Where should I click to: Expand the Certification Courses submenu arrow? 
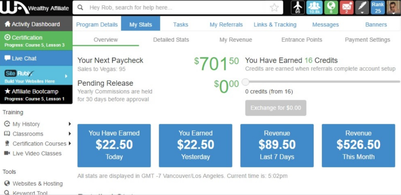coord(70,144)
